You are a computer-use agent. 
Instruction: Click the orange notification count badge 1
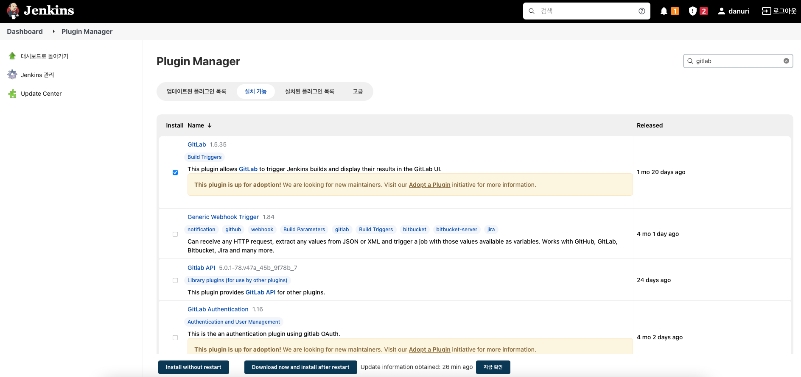coord(675,11)
